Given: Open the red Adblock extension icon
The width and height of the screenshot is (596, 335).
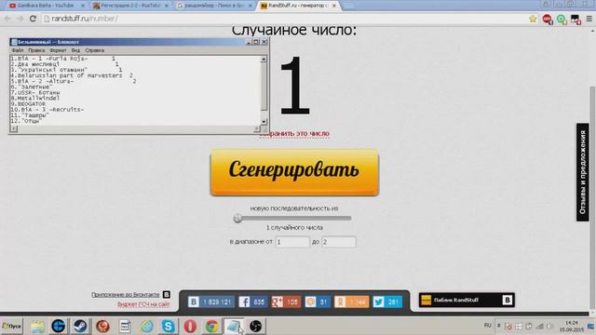Looking at the screenshot, I should tap(548, 19).
